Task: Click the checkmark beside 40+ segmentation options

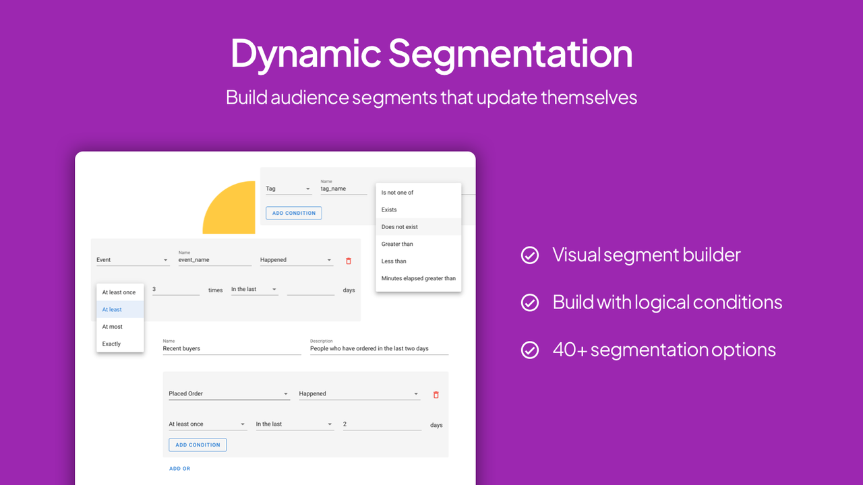Action: [530, 350]
